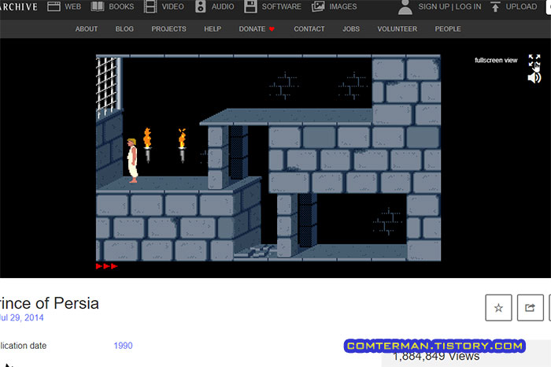Open the BLOG link

(124, 29)
